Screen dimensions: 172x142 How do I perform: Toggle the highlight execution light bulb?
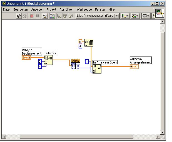tap(45, 16)
